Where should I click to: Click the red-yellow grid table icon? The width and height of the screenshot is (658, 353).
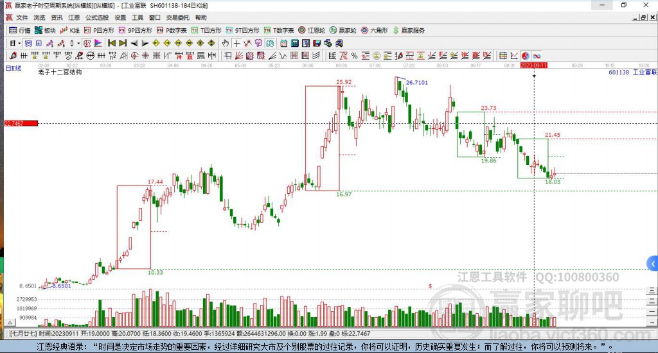click(502, 55)
